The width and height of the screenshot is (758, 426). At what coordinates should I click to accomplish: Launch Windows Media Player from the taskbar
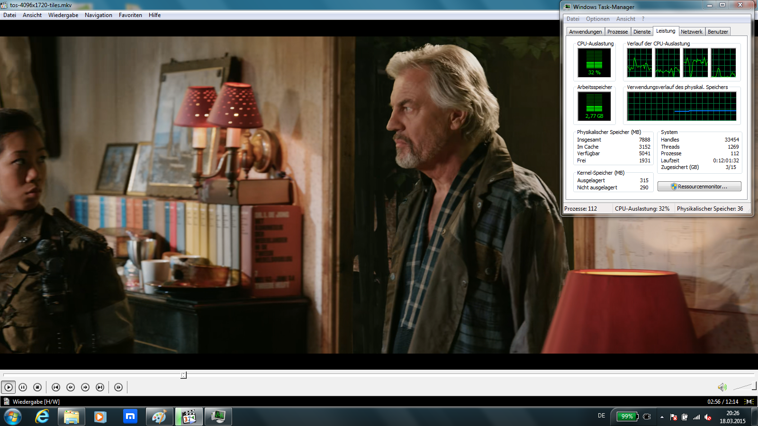(x=100, y=417)
